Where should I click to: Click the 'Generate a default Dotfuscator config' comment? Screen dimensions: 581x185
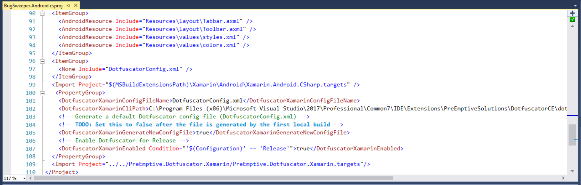tap(184, 117)
